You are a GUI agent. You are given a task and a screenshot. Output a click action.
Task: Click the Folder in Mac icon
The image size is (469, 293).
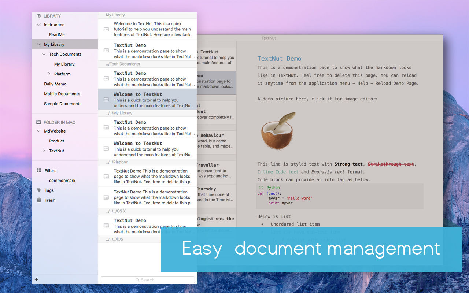pyautogui.click(x=38, y=122)
